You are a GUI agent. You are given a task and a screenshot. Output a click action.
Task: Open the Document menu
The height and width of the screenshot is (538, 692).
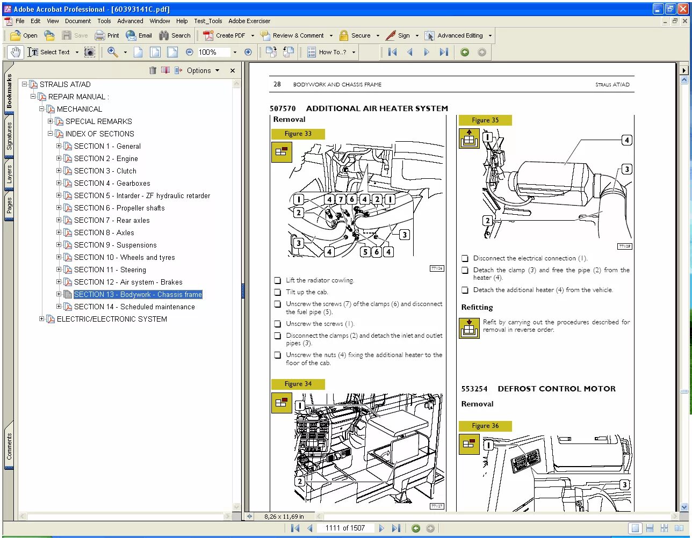[x=78, y=21]
